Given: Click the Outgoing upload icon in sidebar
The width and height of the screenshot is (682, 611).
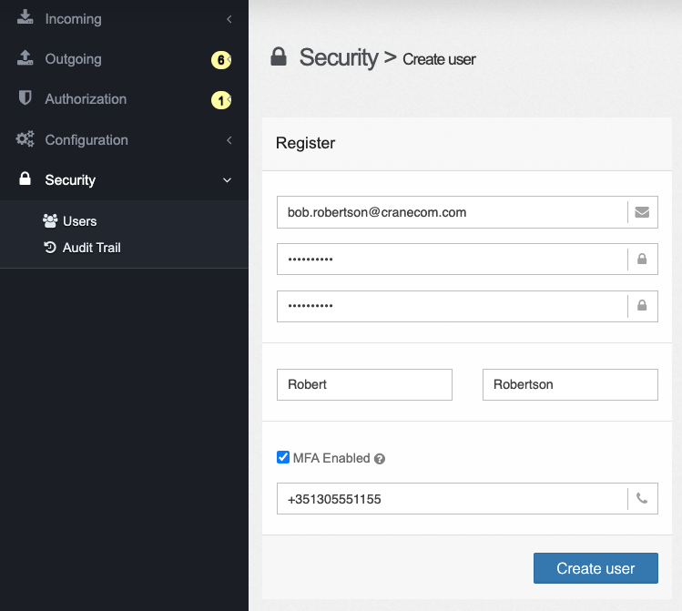Looking at the screenshot, I should (25, 57).
